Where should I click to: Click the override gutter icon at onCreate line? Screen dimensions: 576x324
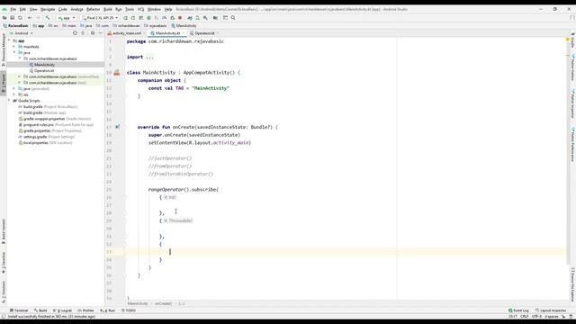point(117,127)
